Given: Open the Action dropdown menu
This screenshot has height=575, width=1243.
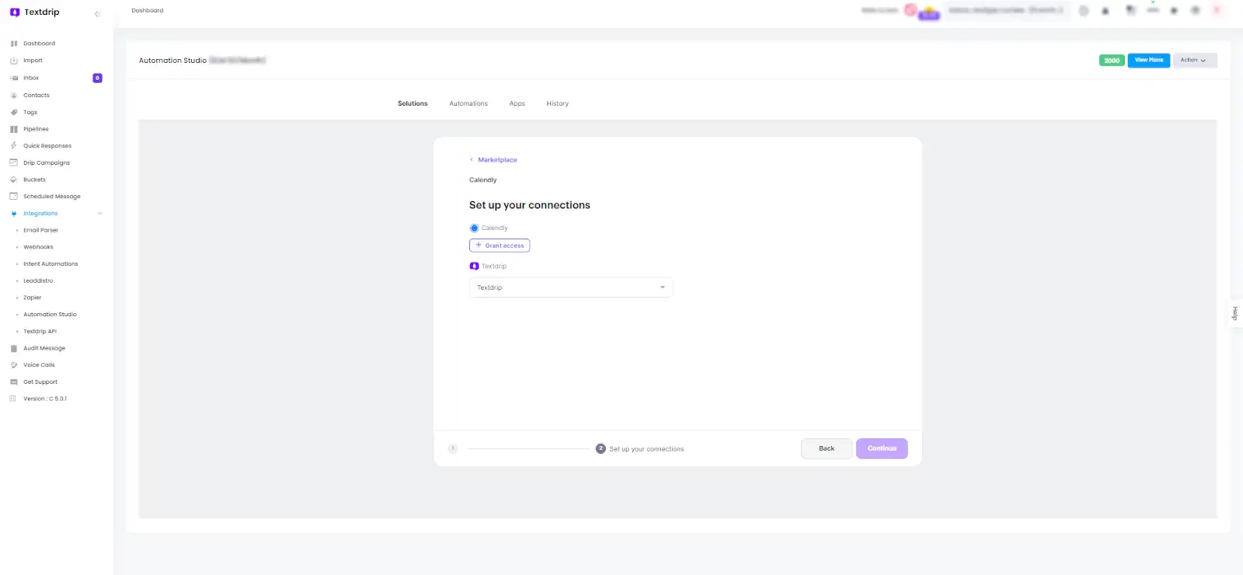Looking at the screenshot, I should [1195, 60].
